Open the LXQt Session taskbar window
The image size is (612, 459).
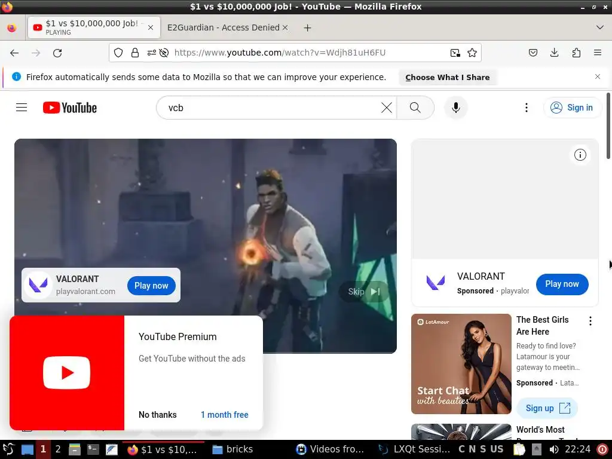click(414, 449)
